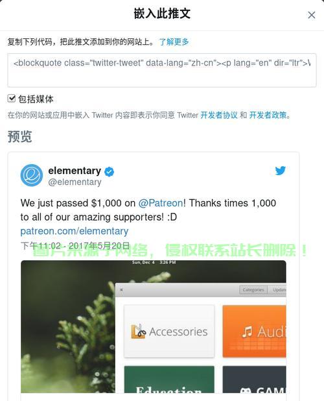Click the orange Audio tile in image
Viewport: 324px width, 401px height.
[254, 332]
